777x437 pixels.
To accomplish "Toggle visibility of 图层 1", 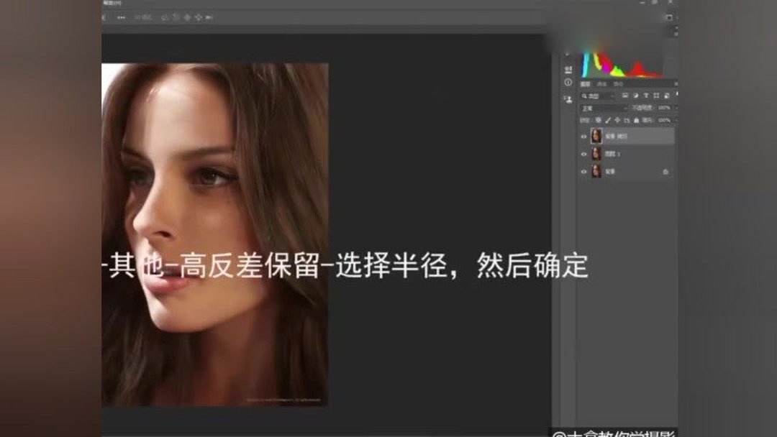I will click(583, 154).
